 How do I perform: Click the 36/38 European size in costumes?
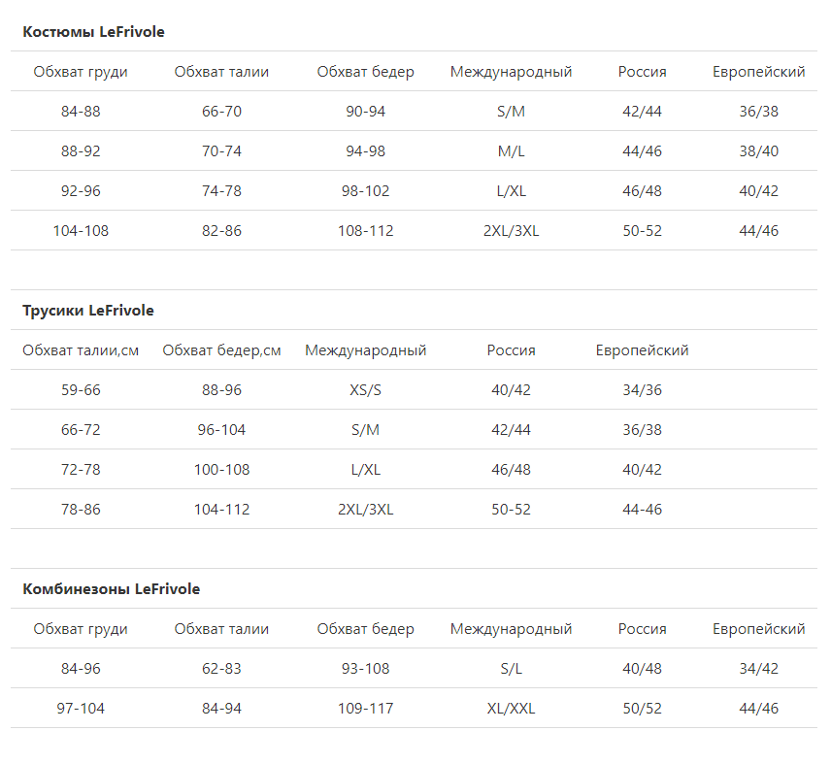(x=758, y=112)
